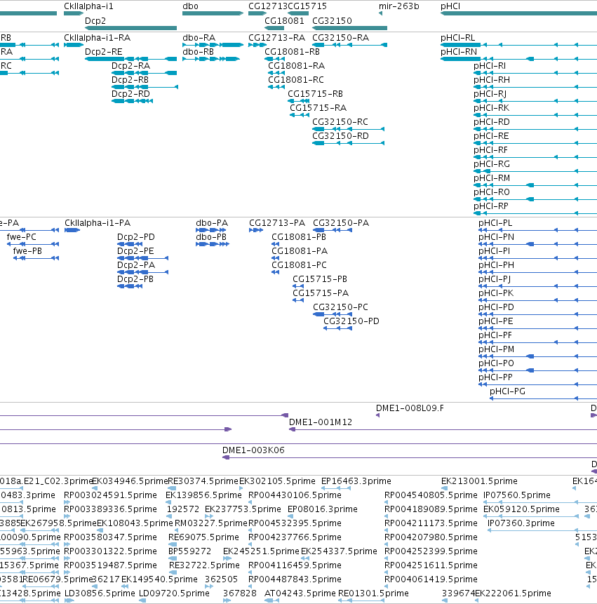Click EST label RM03227.5prime

pos(210,523)
